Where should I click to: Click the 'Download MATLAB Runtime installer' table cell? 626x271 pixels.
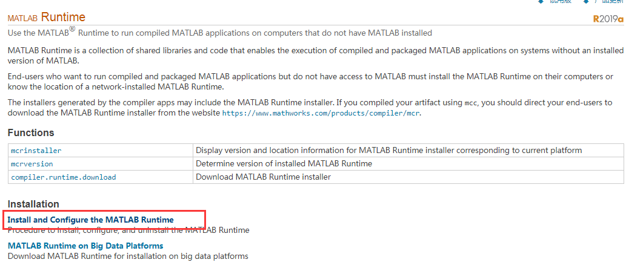coord(263,177)
